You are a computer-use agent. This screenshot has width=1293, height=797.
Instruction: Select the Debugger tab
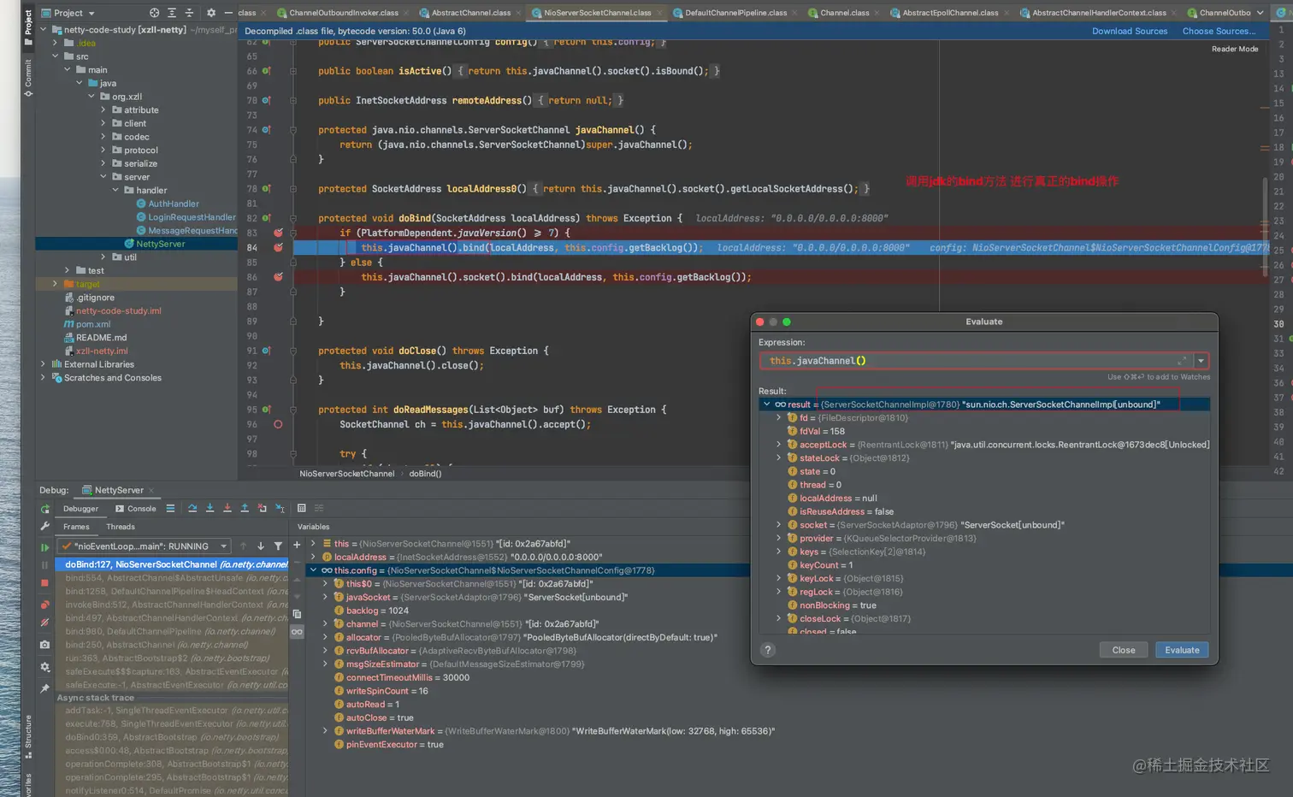pos(80,509)
